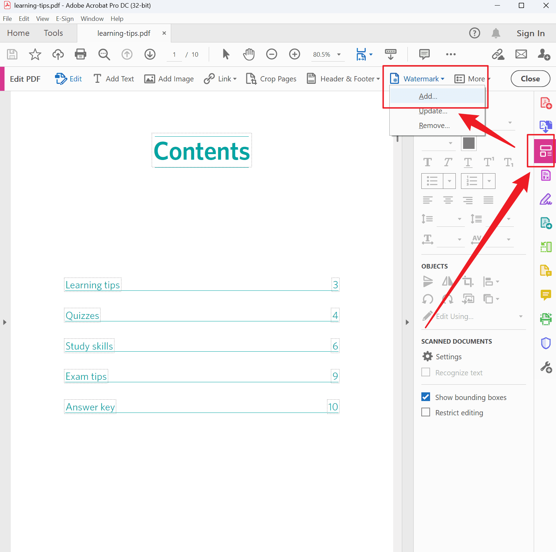Select the Hand pan tool
Viewport: 556px width, 552px height.
click(x=249, y=54)
